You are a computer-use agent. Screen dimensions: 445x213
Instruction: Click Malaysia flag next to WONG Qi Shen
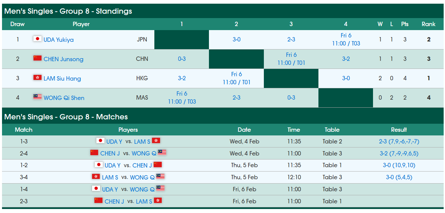click(37, 97)
